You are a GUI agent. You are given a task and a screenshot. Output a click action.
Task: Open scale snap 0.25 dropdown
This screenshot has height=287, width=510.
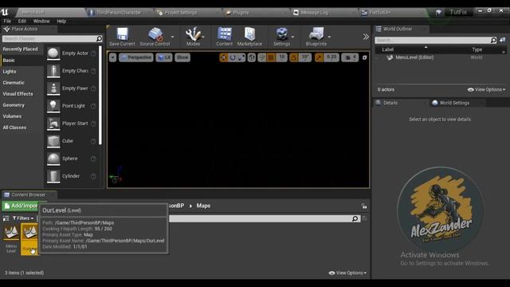[331, 57]
